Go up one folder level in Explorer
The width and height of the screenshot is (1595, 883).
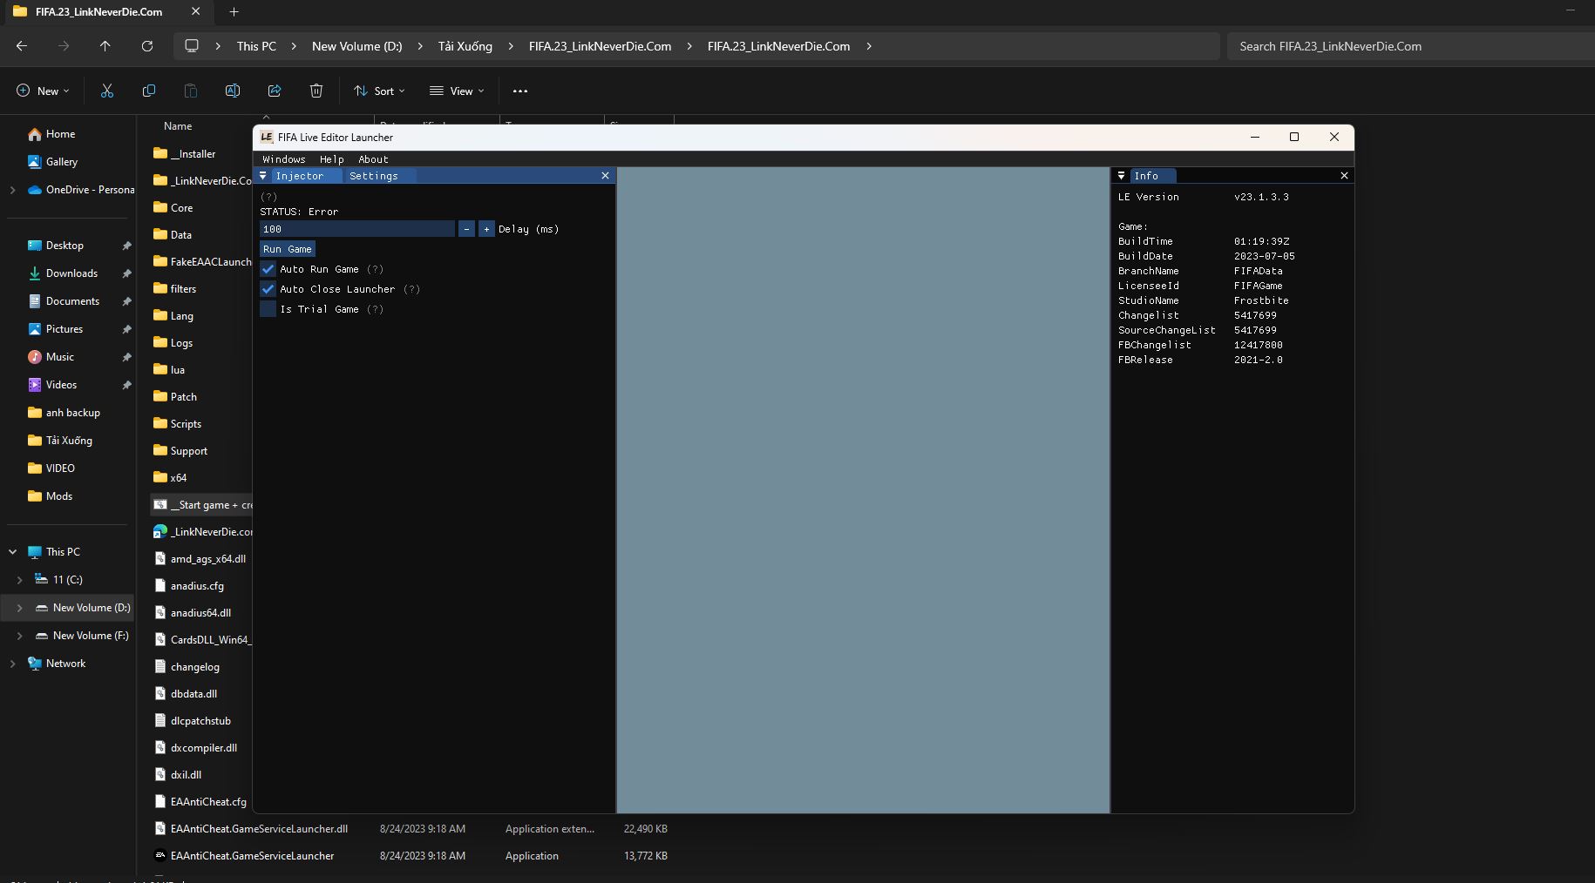tap(105, 46)
